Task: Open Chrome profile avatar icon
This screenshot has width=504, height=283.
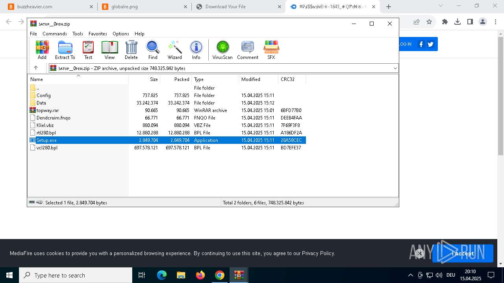Action: pyautogui.click(x=483, y=22)
